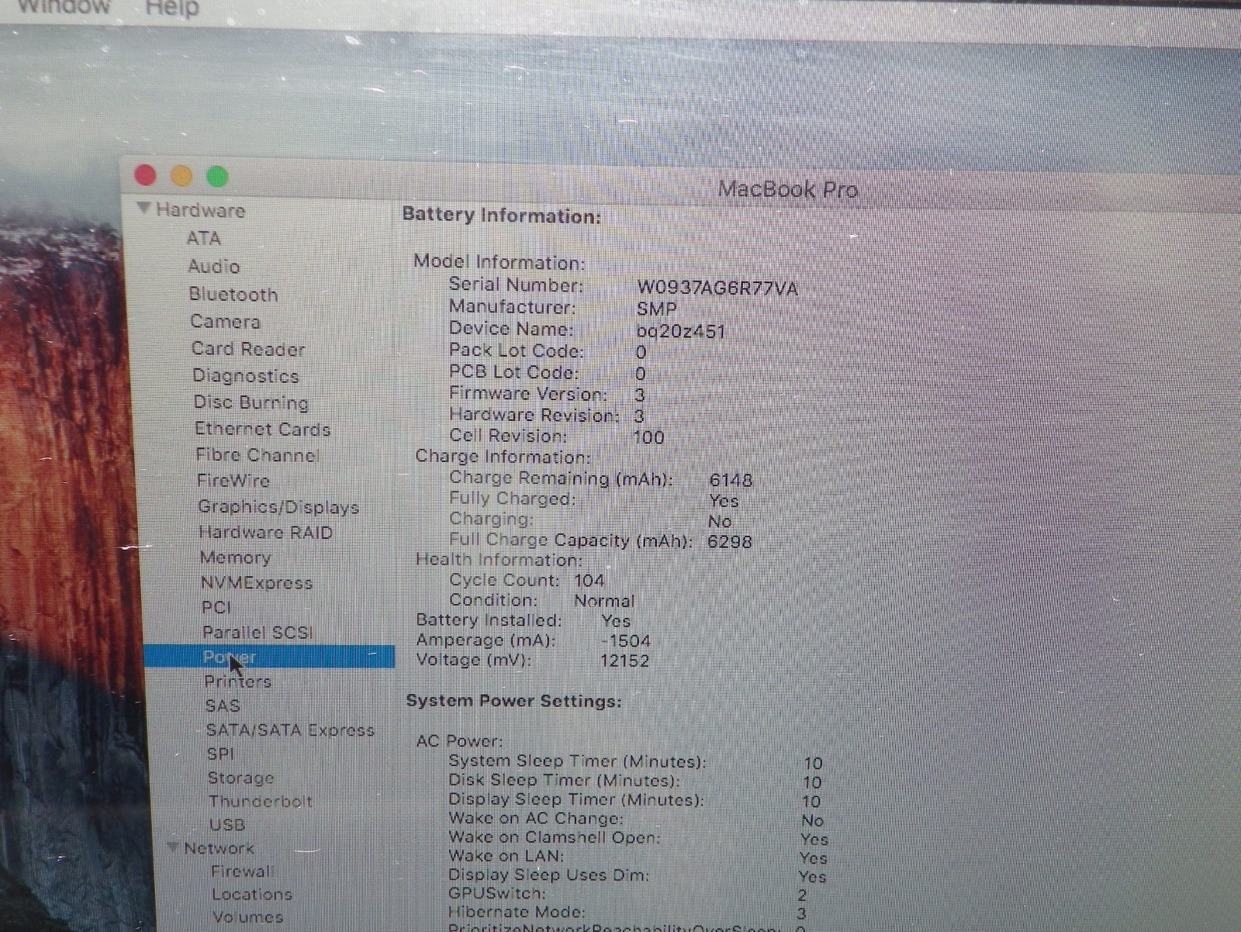The width and height of the screenshot is (1241, 932).
Task: Select SPI in the sidebar
Action: coord(221,754)
